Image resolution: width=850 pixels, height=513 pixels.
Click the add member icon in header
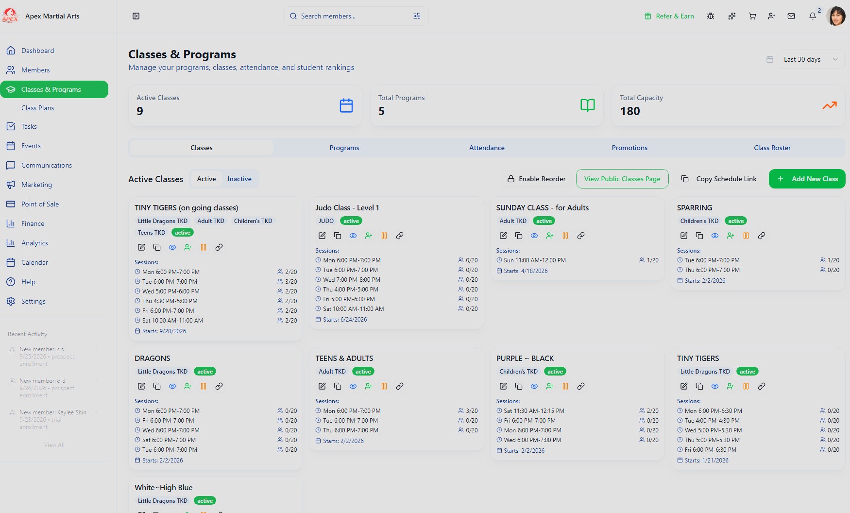coord(772,16)
